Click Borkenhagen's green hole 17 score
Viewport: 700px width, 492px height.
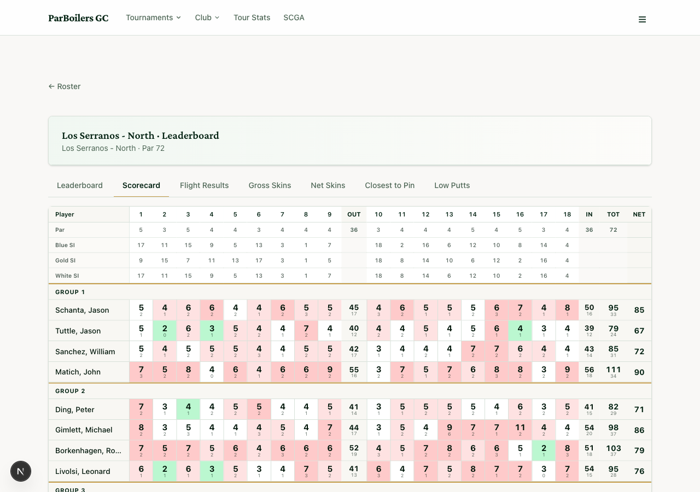click(544, 450)
